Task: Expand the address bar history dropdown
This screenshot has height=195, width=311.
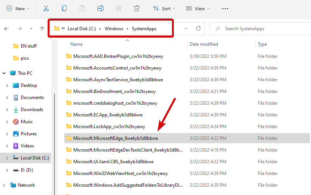Action: [x=186, y=29]
